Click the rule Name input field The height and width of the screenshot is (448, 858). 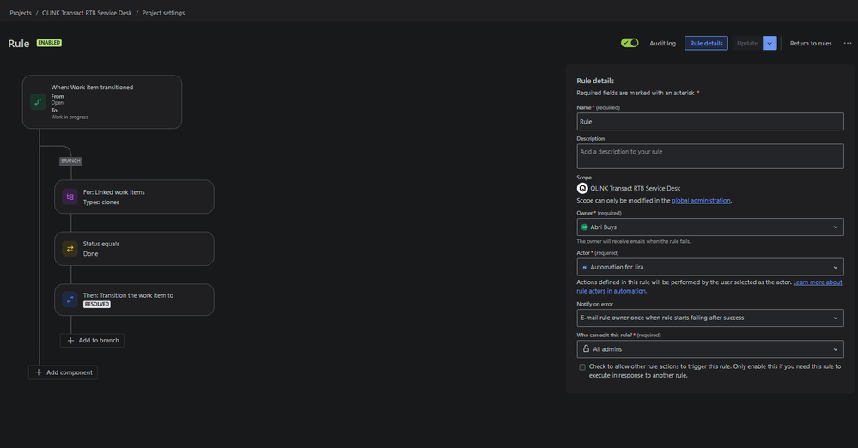pyautogui.click(x=710, y=121)
